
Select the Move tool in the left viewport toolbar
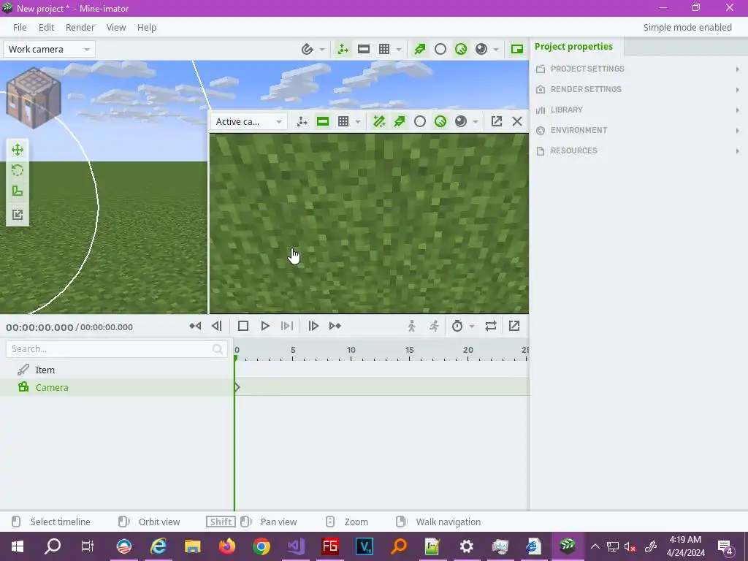point(18,150)
